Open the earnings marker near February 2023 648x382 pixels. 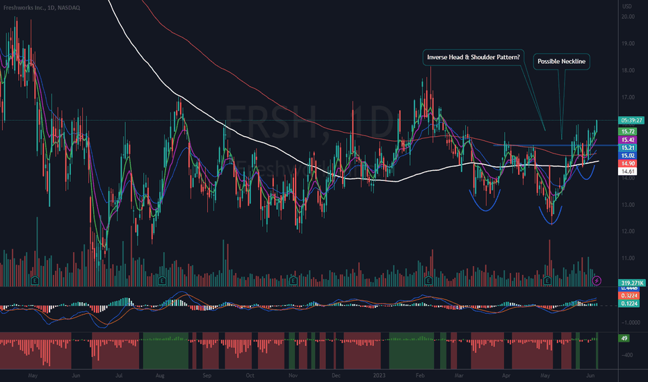[428, 281]
